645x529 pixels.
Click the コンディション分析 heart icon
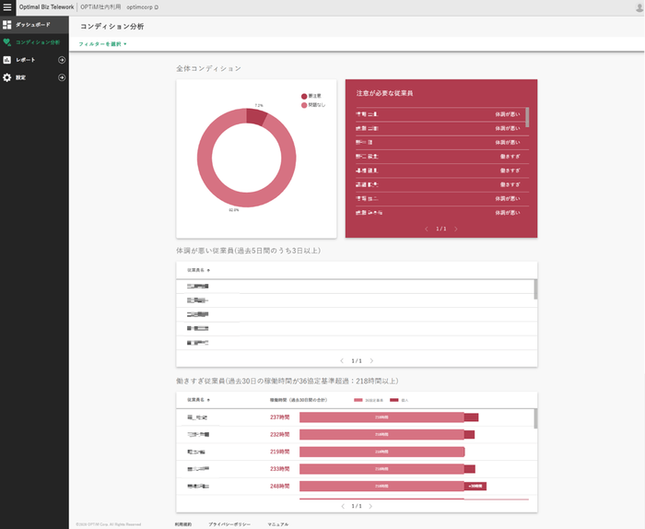click(6, 41)
